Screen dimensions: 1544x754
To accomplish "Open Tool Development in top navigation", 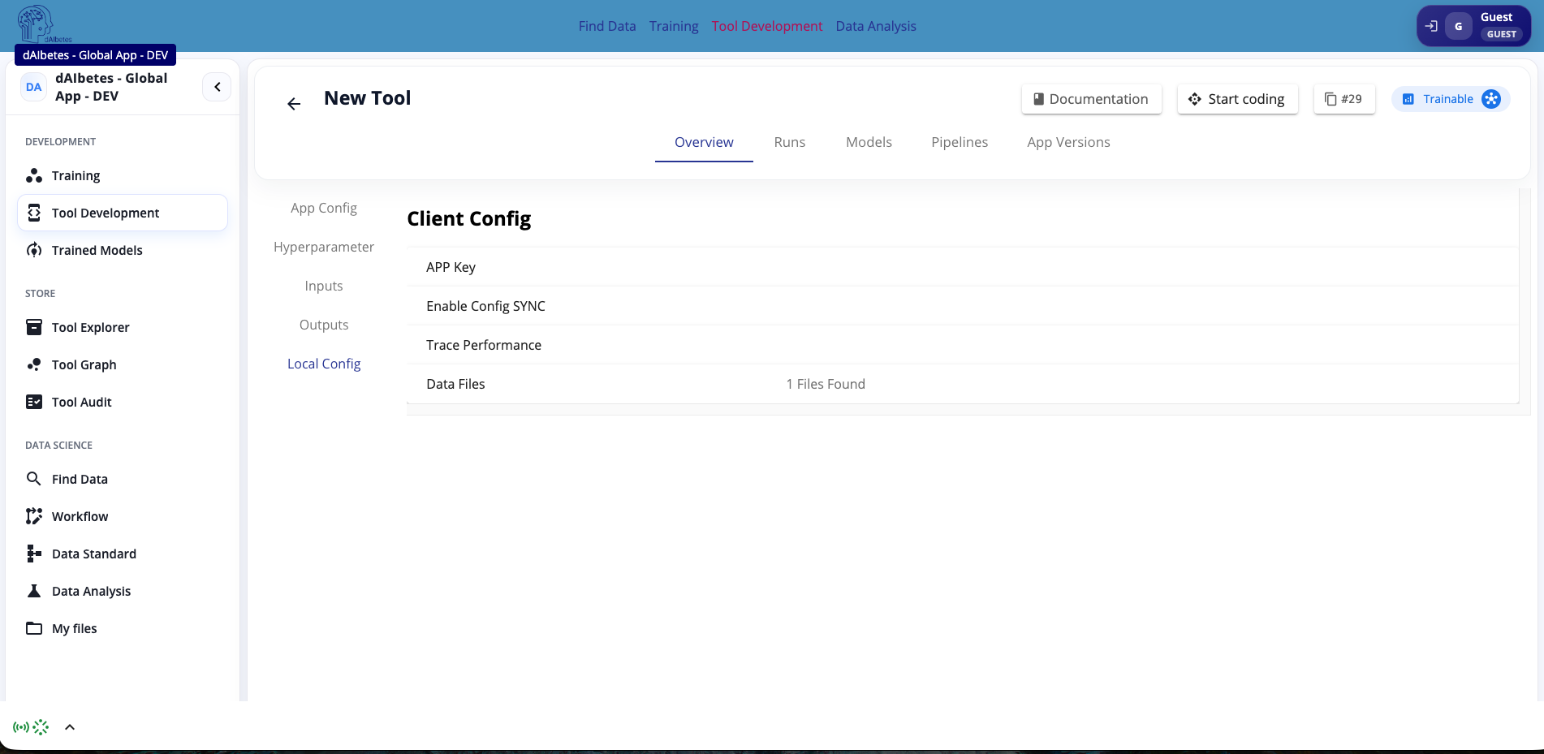I will (767, 26).
